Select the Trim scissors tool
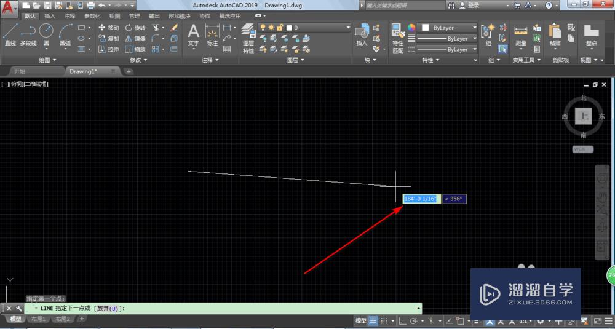The height and width of the screenshot is (329, 615). click(x=156, y=28)
